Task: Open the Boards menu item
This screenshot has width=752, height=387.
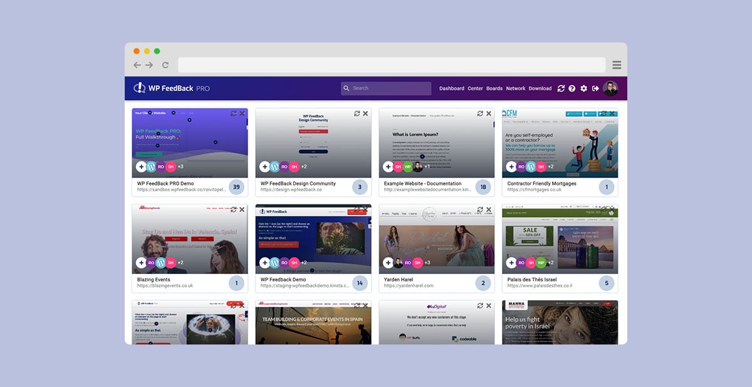Action: point(494,89)
